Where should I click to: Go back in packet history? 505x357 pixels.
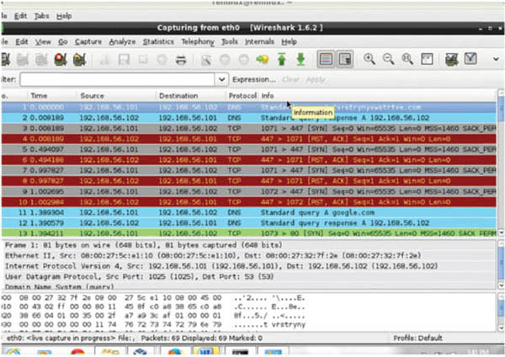point(225,60)
